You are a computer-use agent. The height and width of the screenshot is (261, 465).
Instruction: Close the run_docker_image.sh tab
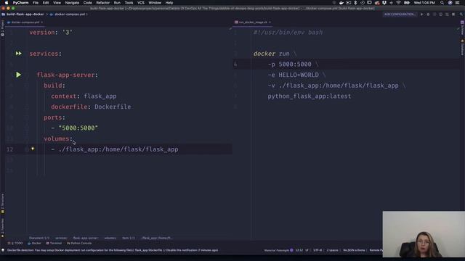tap(270, 22)
